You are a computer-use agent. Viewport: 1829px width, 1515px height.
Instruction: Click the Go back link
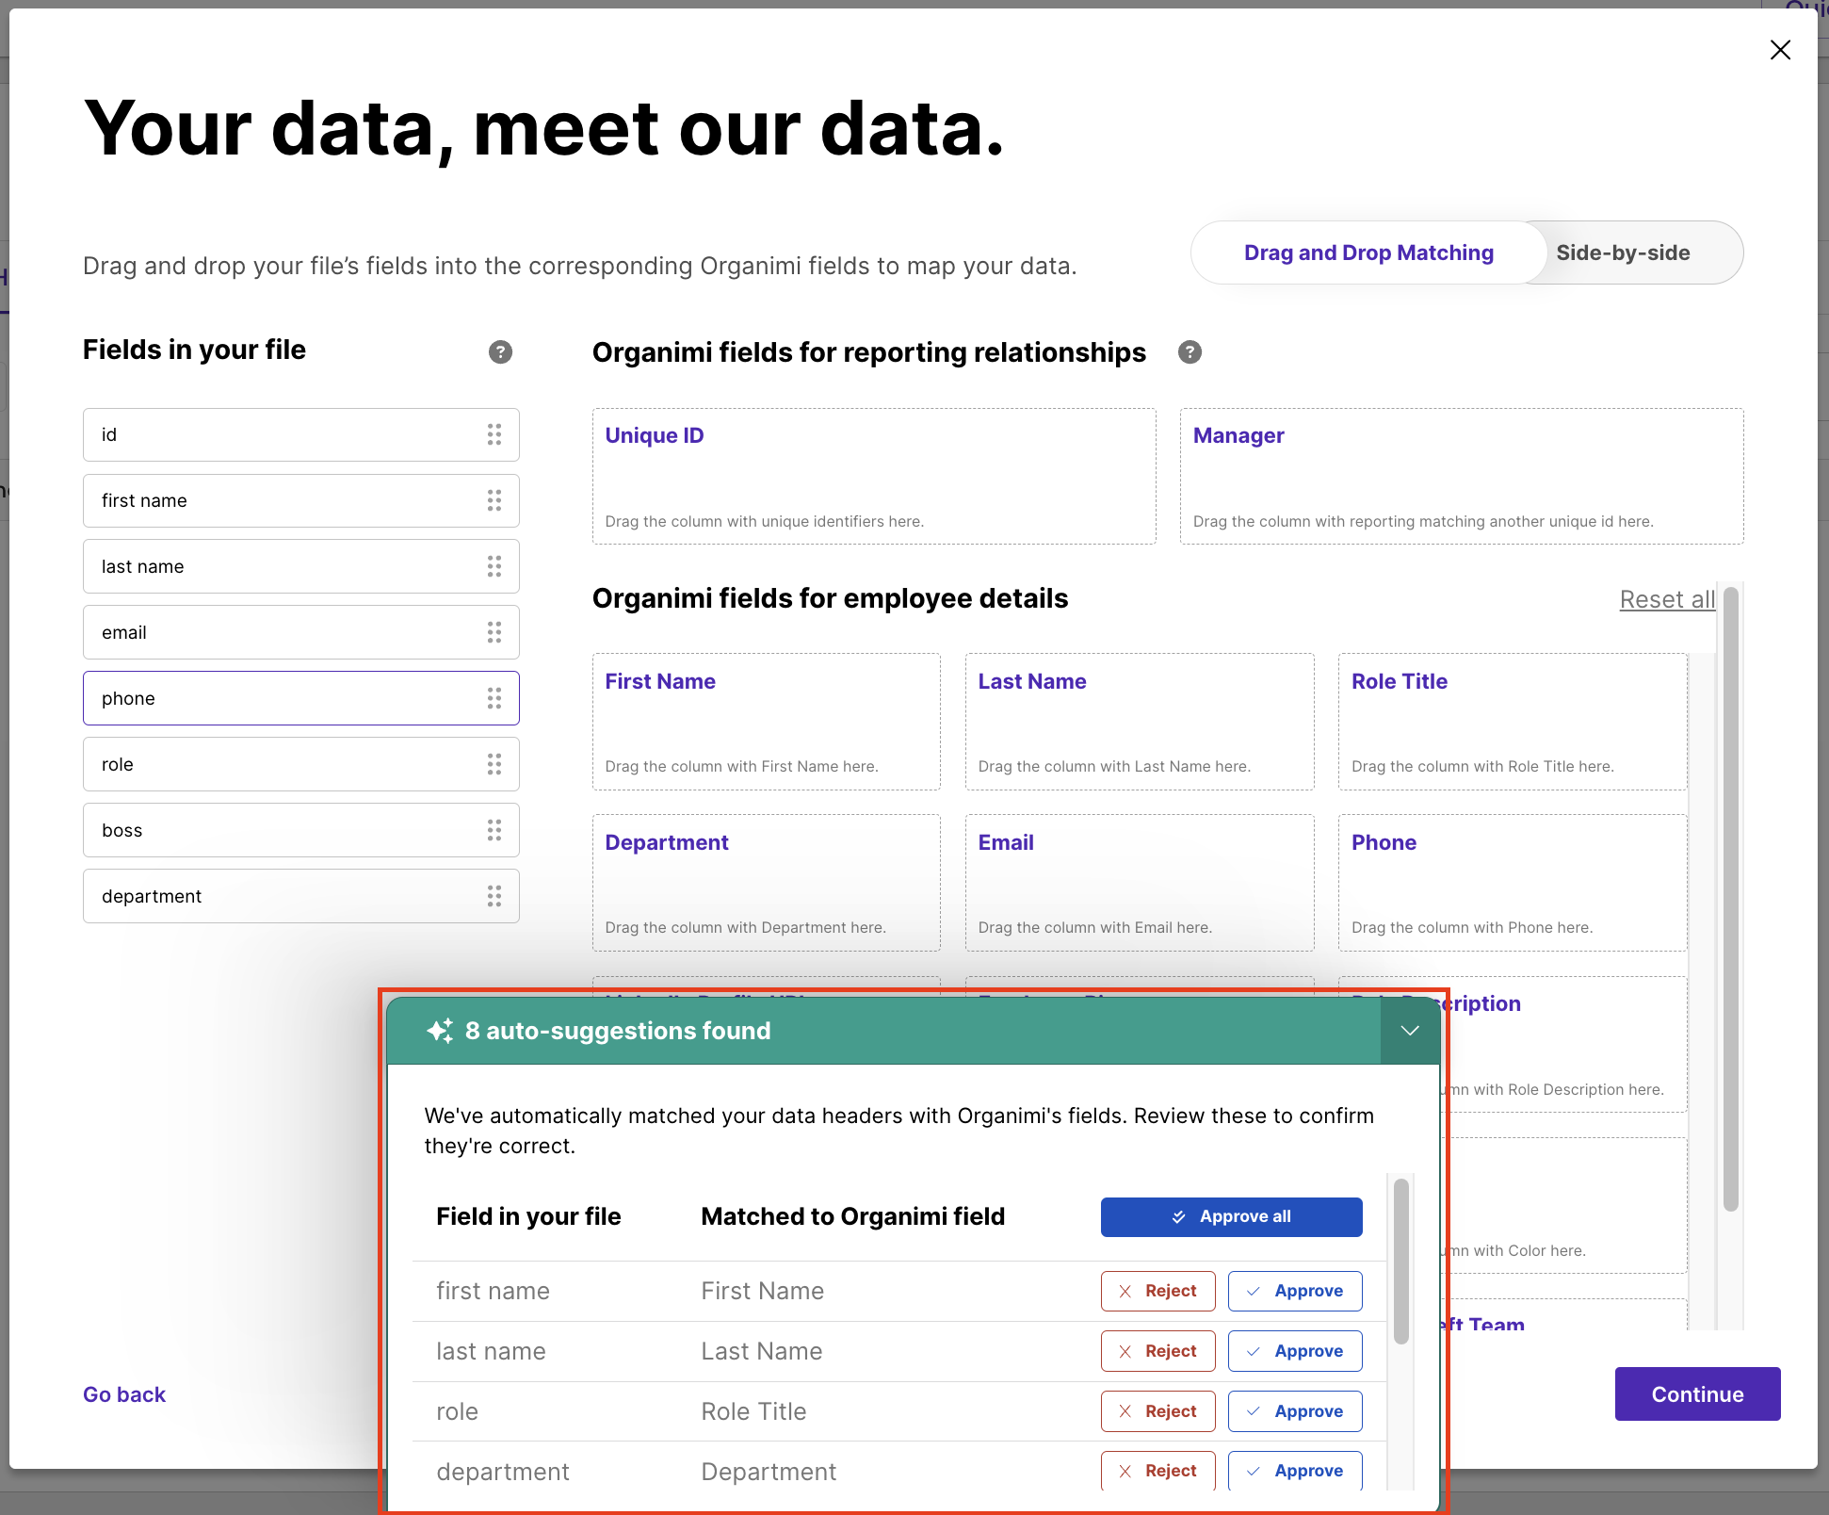click(124, 1394)
